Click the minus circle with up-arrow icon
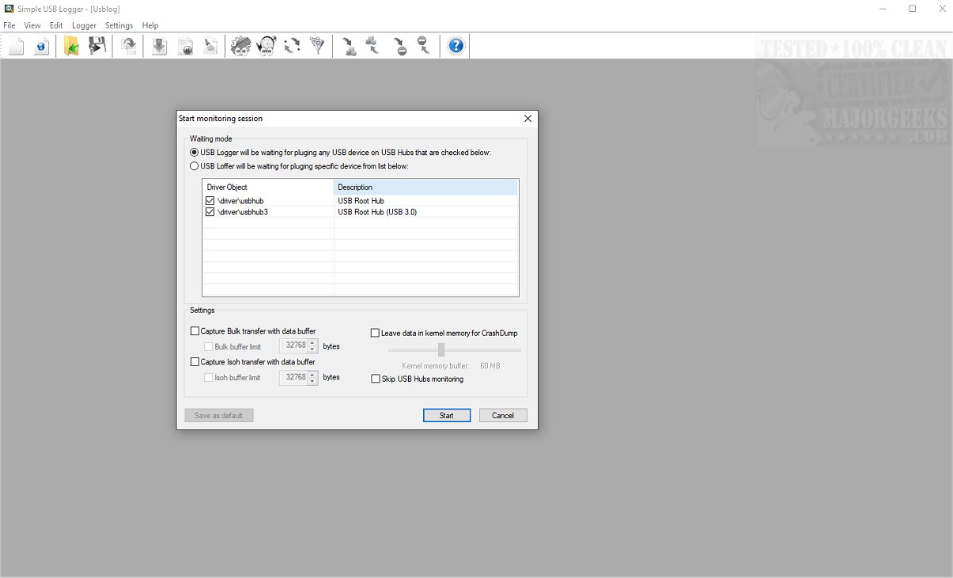Viewport: 953px width, 578px height. (424, 46)
